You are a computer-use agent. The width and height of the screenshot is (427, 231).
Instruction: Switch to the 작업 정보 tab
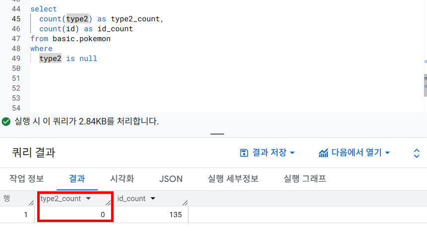(x=27, y=178)
